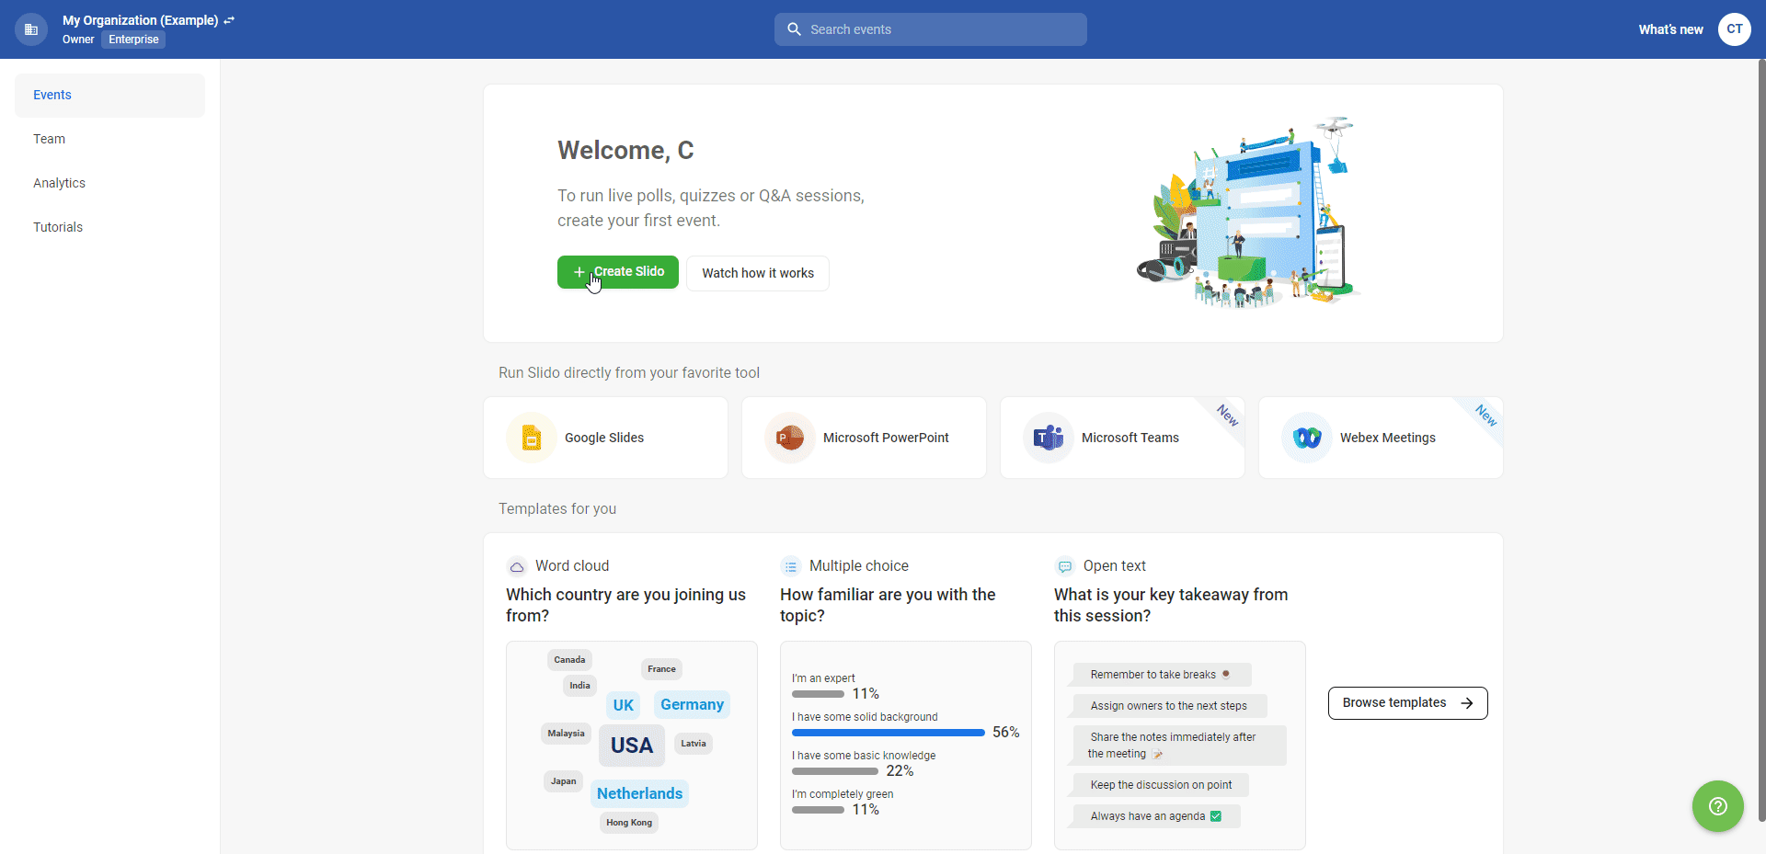
Task: Click the 'Owner' role label
Action: 78,40
